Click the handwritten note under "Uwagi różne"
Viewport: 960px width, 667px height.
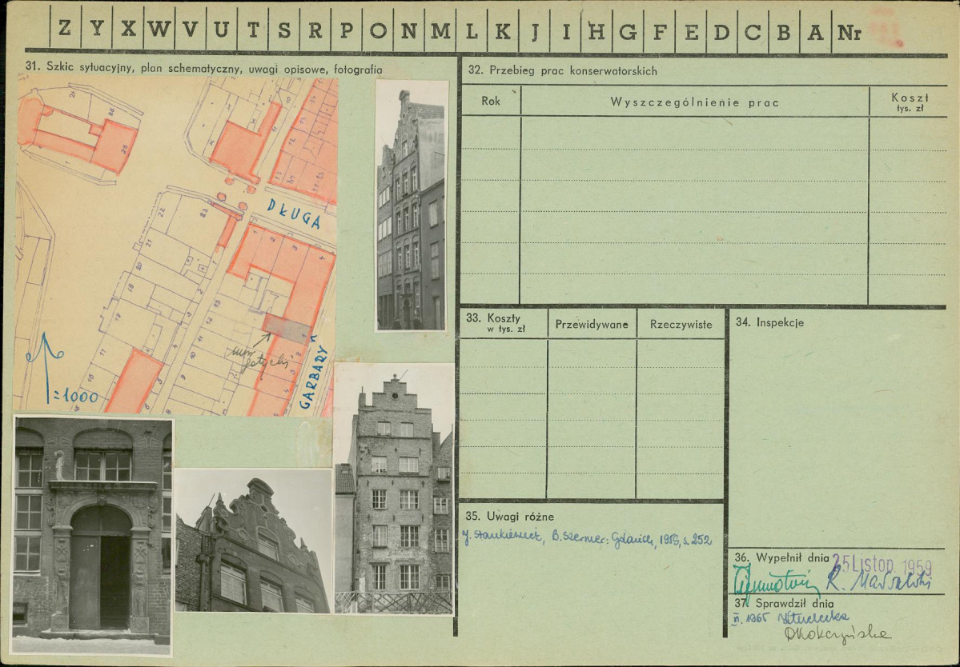coord(587,540)
